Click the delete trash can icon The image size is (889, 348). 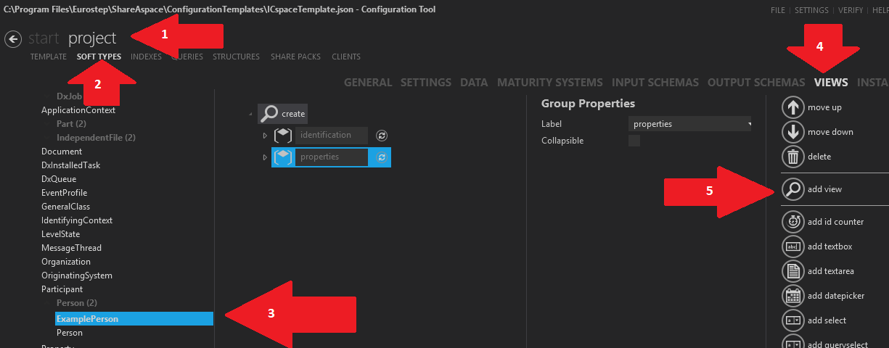(793, 157)
